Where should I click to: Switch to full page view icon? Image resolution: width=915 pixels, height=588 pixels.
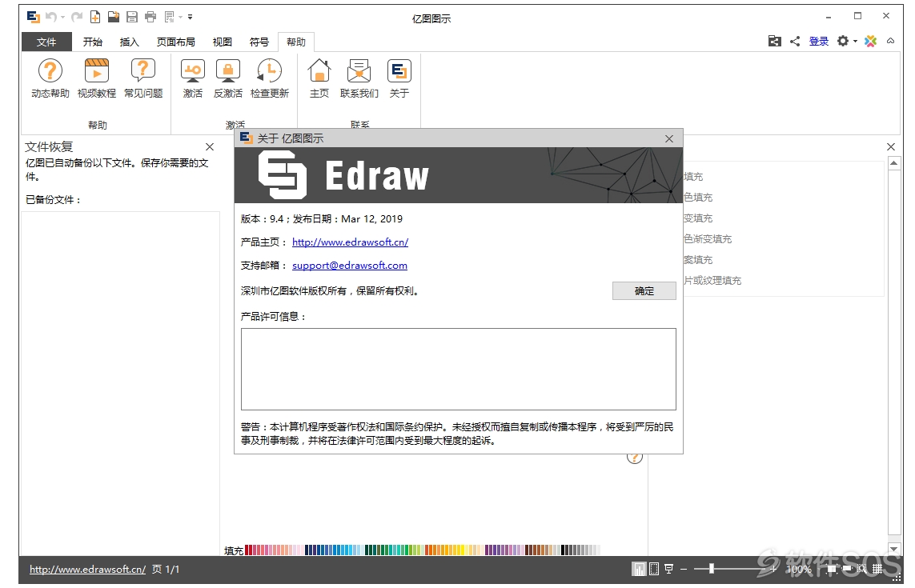(654, 569)
